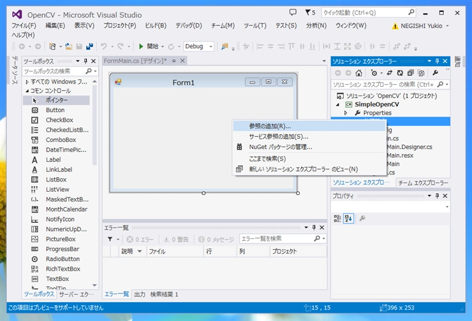Screen dimensions: 472x321
Task: Collapse the SimpleOpenCV project node
Action: point(338,104)
